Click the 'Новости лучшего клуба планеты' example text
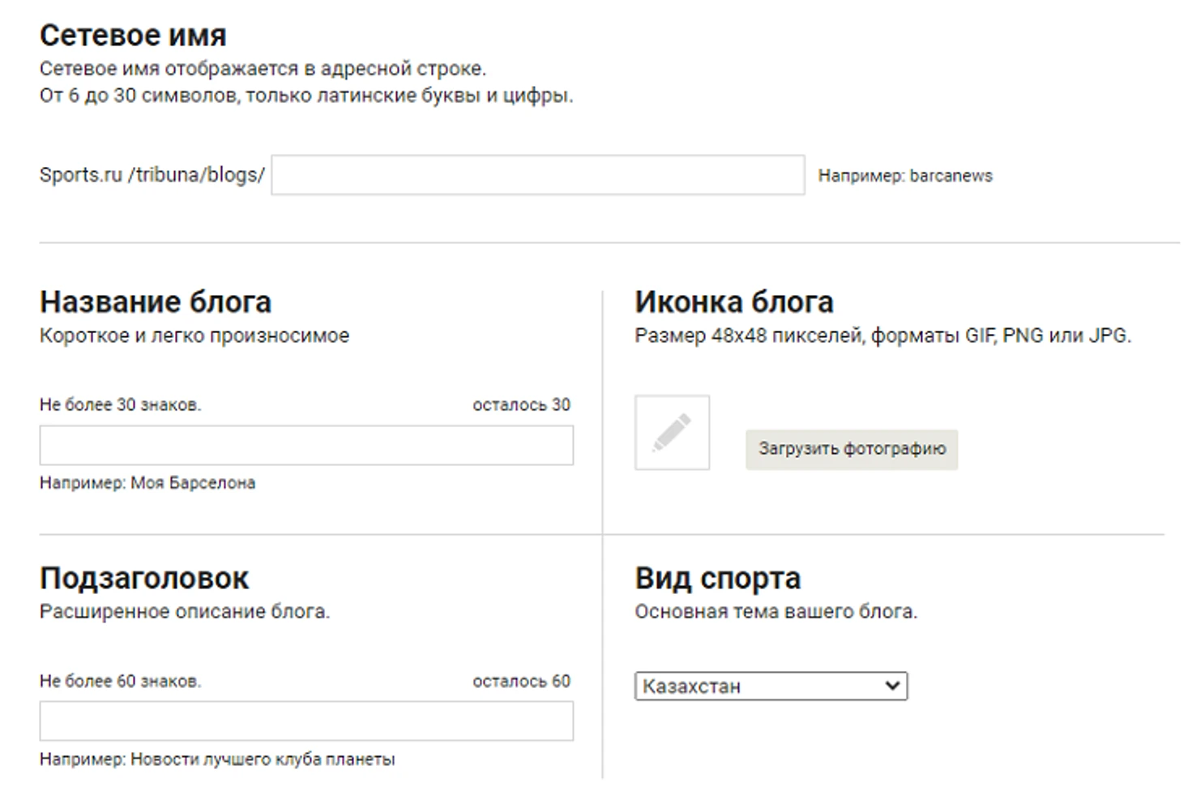 pos(263,760)
